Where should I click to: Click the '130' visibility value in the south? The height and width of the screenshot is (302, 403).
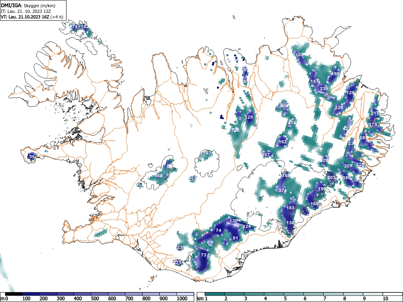coord(233,221)
